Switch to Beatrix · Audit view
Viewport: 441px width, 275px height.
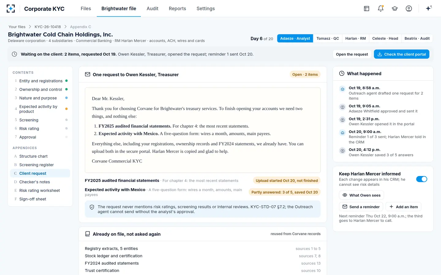[417, 38]
